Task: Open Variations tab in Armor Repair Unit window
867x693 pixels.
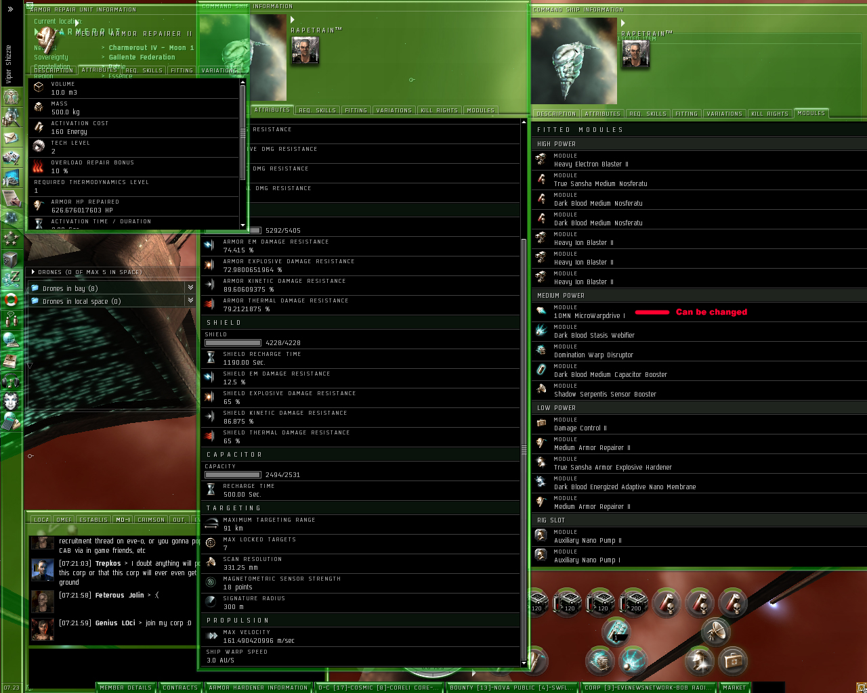Action: (219, 70)
